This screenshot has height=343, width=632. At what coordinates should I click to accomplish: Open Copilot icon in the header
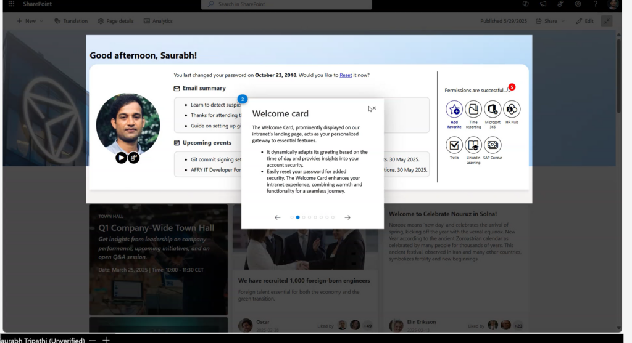pos(526,4)
